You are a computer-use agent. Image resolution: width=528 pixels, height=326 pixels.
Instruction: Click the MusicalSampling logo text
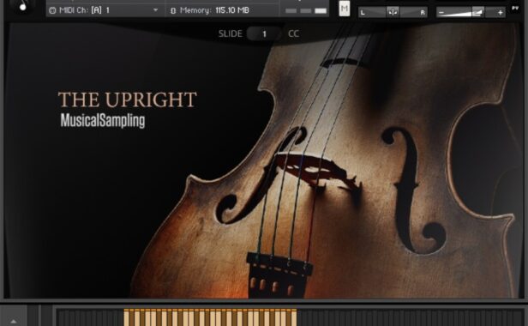click(103, 120)
